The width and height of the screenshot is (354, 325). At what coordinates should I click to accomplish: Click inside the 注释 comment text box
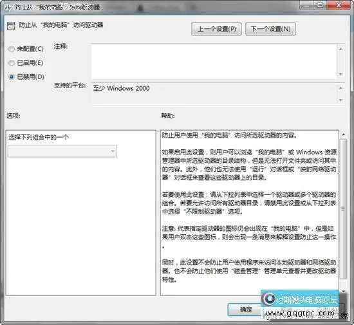214,62
